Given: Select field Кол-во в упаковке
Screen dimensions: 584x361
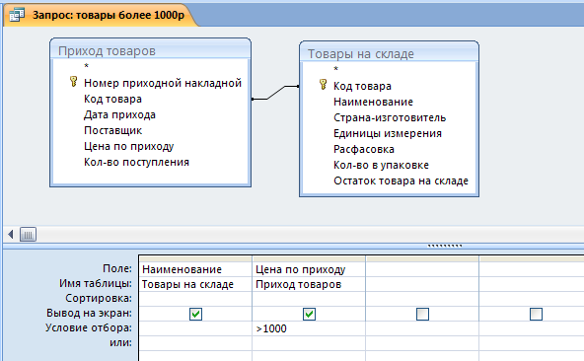Looking at the screenshot, I should coord(381,165).
